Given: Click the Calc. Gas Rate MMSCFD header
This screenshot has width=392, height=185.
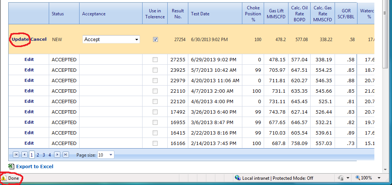Looking at the screenshot, I should point(323,14).
